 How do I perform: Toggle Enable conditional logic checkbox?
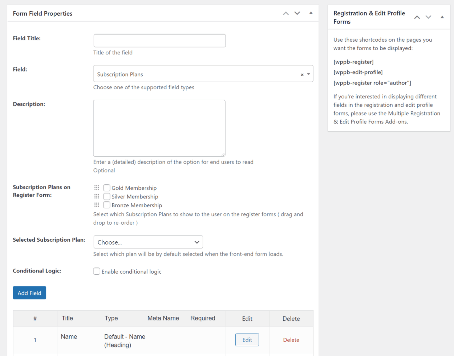point(97,271)
